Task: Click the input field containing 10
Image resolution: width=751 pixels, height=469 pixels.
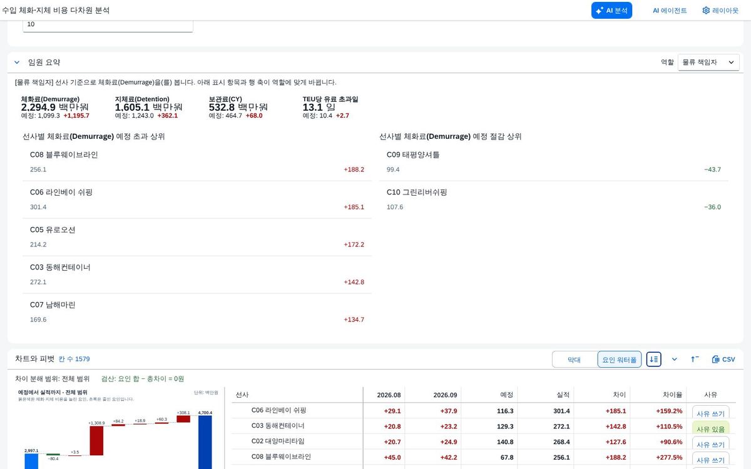Action: pos(108,24)
